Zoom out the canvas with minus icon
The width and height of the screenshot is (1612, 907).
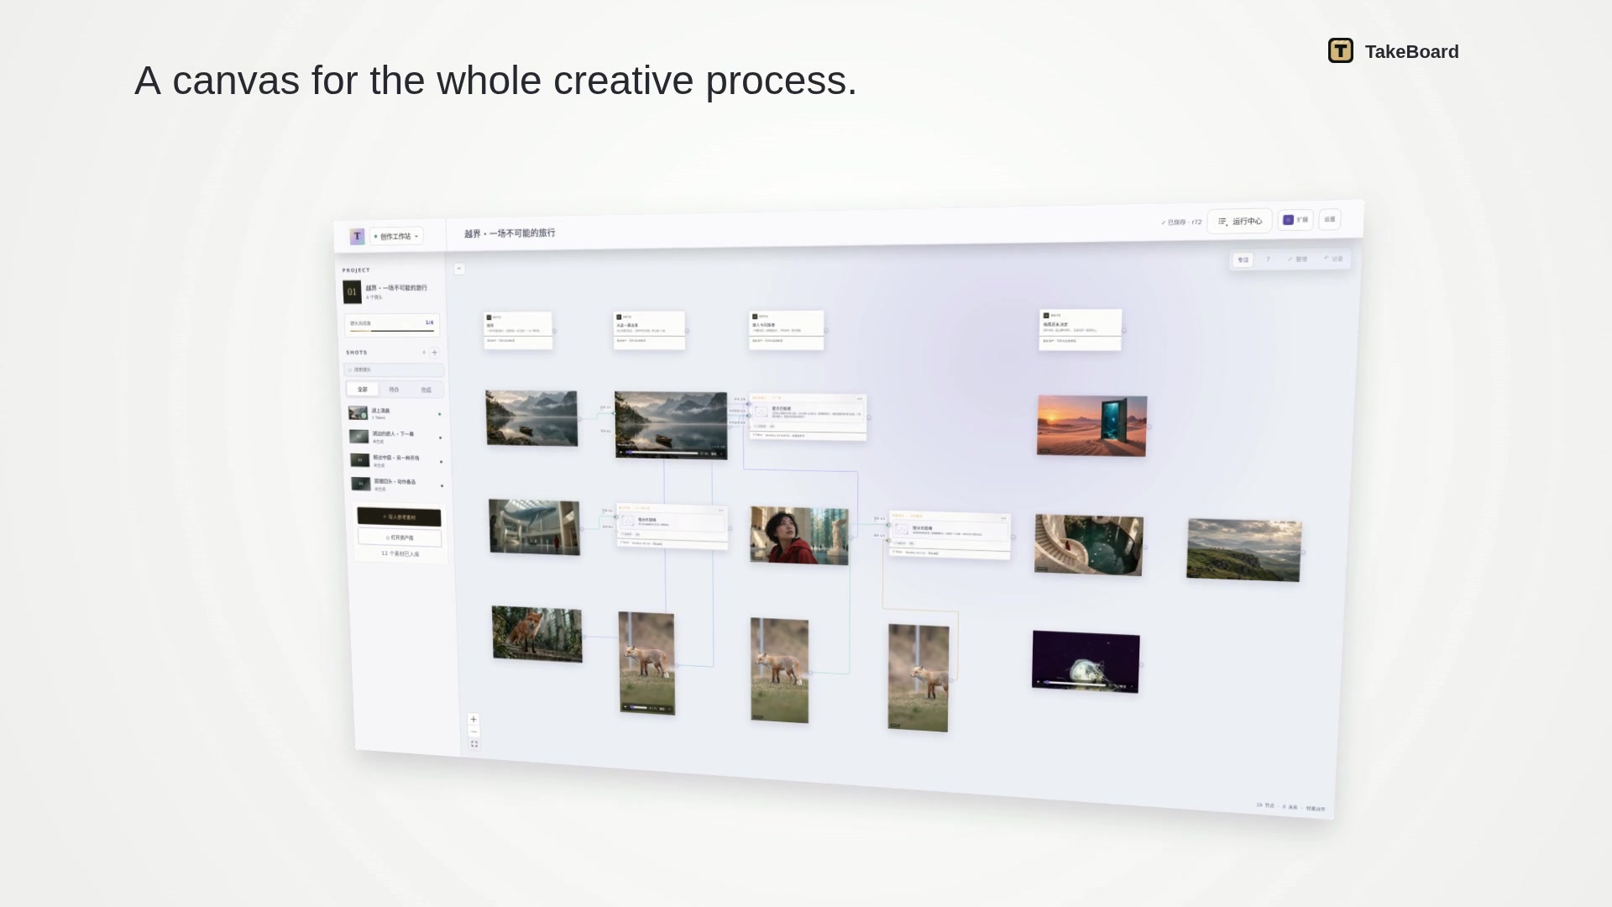tap(474, 731)
